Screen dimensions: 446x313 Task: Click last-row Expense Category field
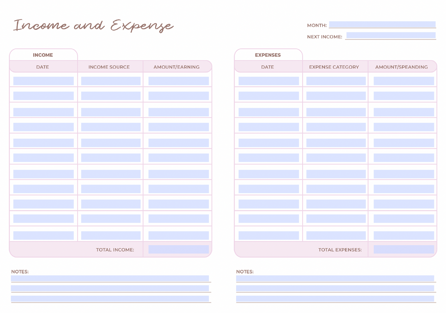(x=336, y=236)
